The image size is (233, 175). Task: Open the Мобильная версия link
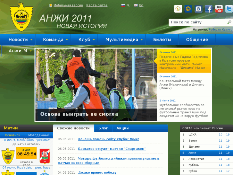click(x=68, y=5)
